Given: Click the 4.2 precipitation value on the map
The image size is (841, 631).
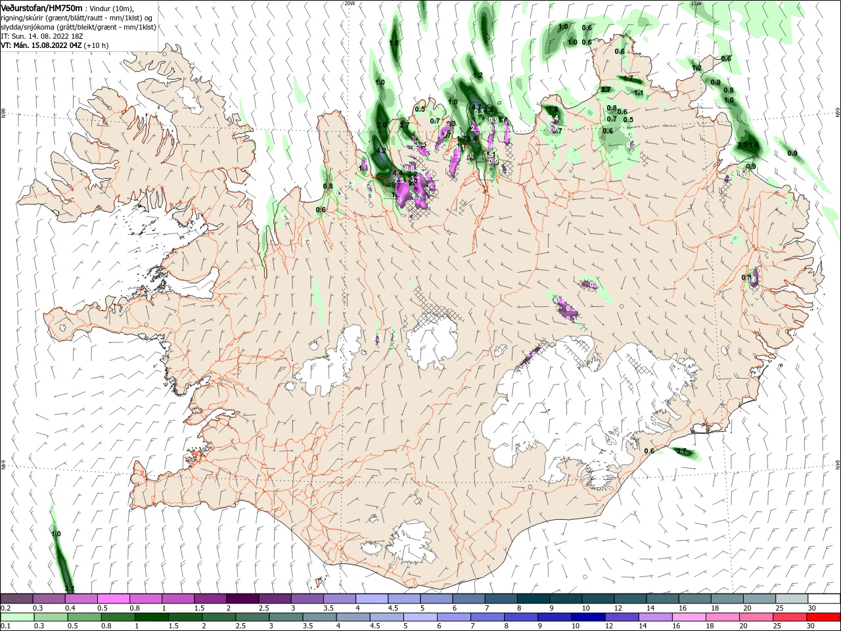Looking at the screenshot, I should tap(380, 151).
